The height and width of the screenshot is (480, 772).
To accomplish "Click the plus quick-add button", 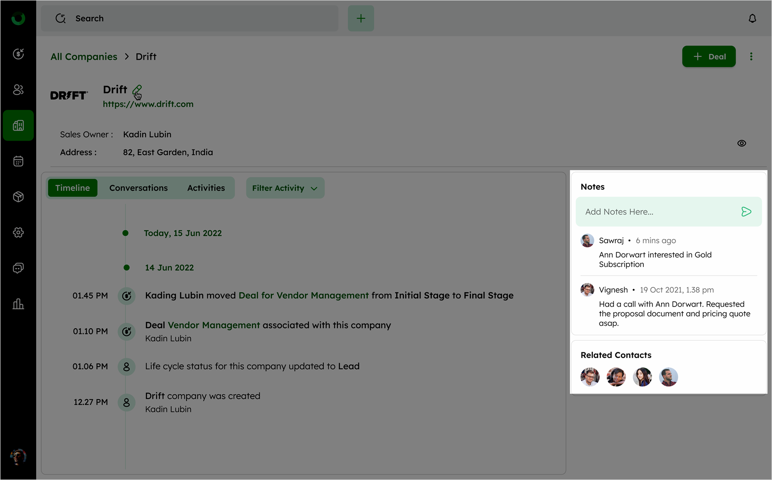I will 361,18.
